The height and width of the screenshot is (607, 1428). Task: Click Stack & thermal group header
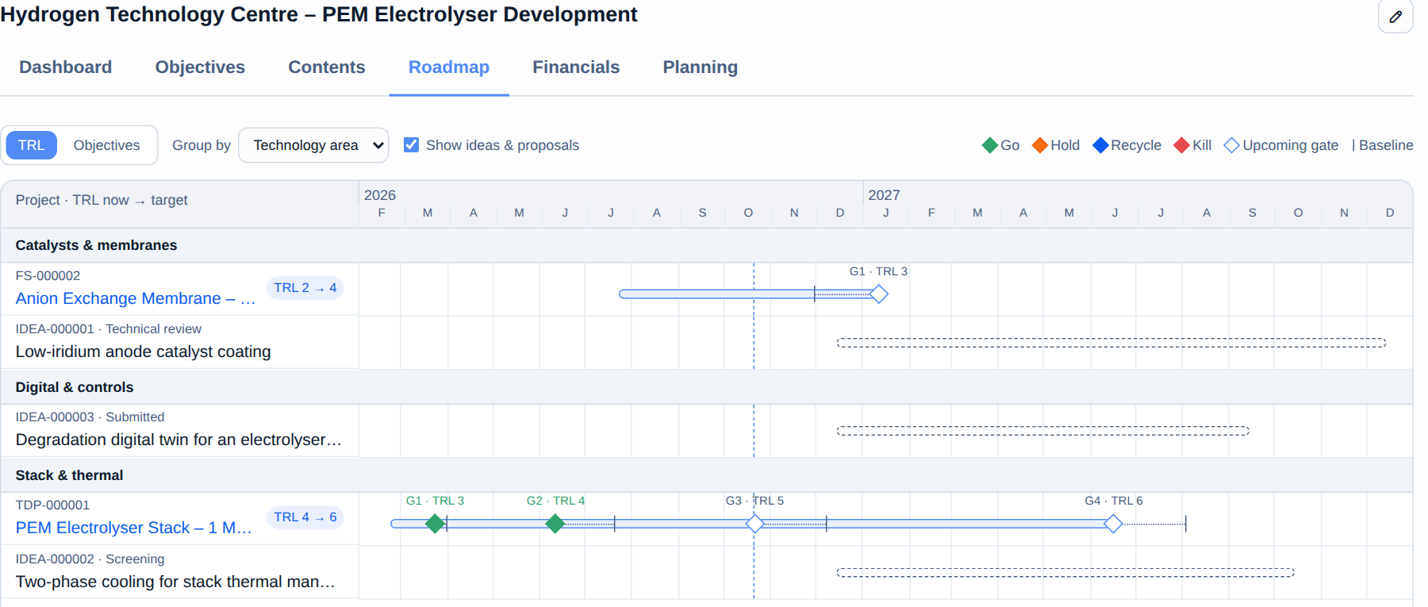tap(707, 475)
